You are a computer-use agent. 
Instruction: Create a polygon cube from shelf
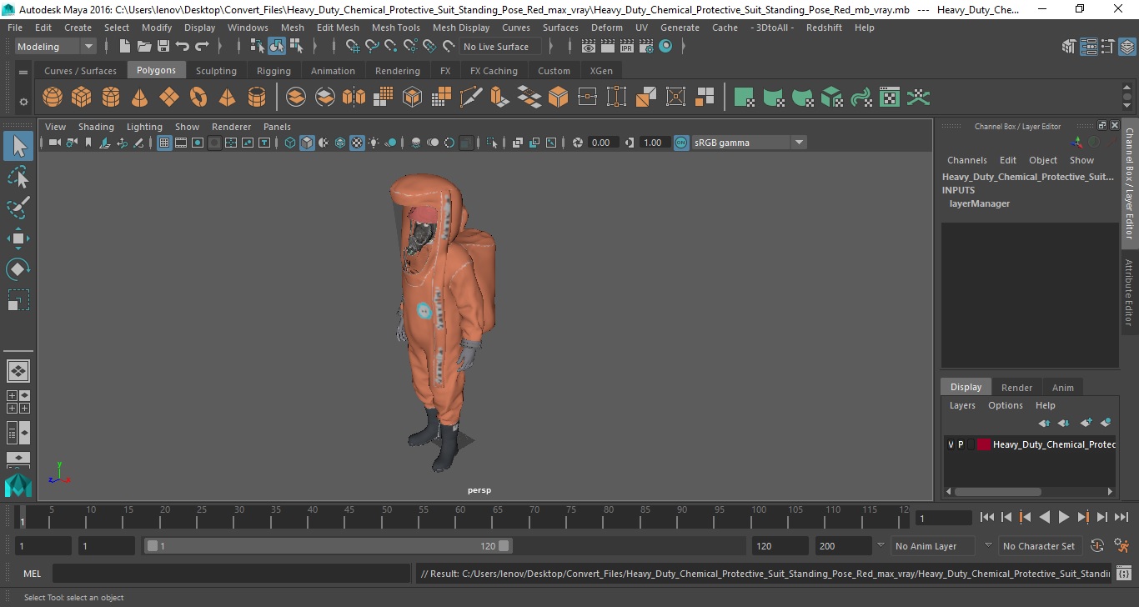82,98
